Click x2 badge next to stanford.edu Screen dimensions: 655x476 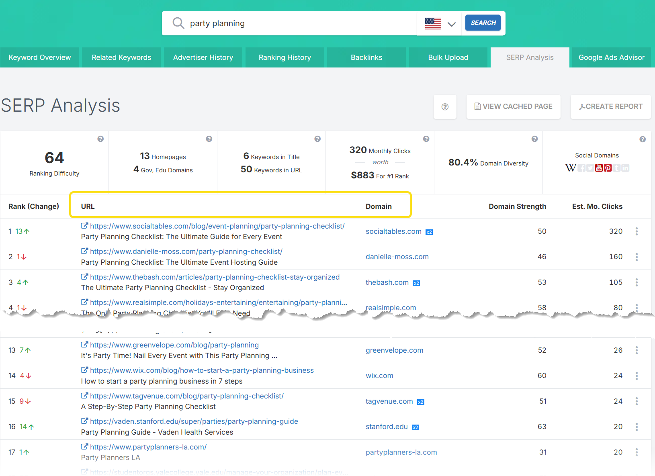click(x=416, y=427)
